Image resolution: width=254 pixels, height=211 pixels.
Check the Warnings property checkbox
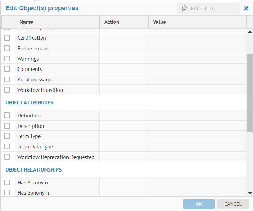tap(7, 59)
